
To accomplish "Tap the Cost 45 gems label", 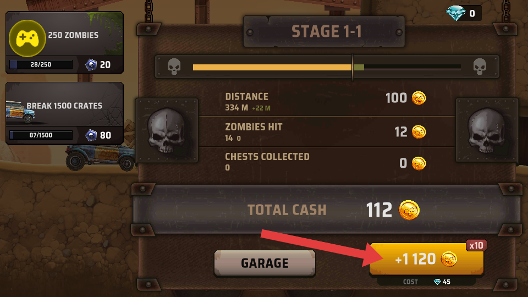I will click(x=427, y=282).
